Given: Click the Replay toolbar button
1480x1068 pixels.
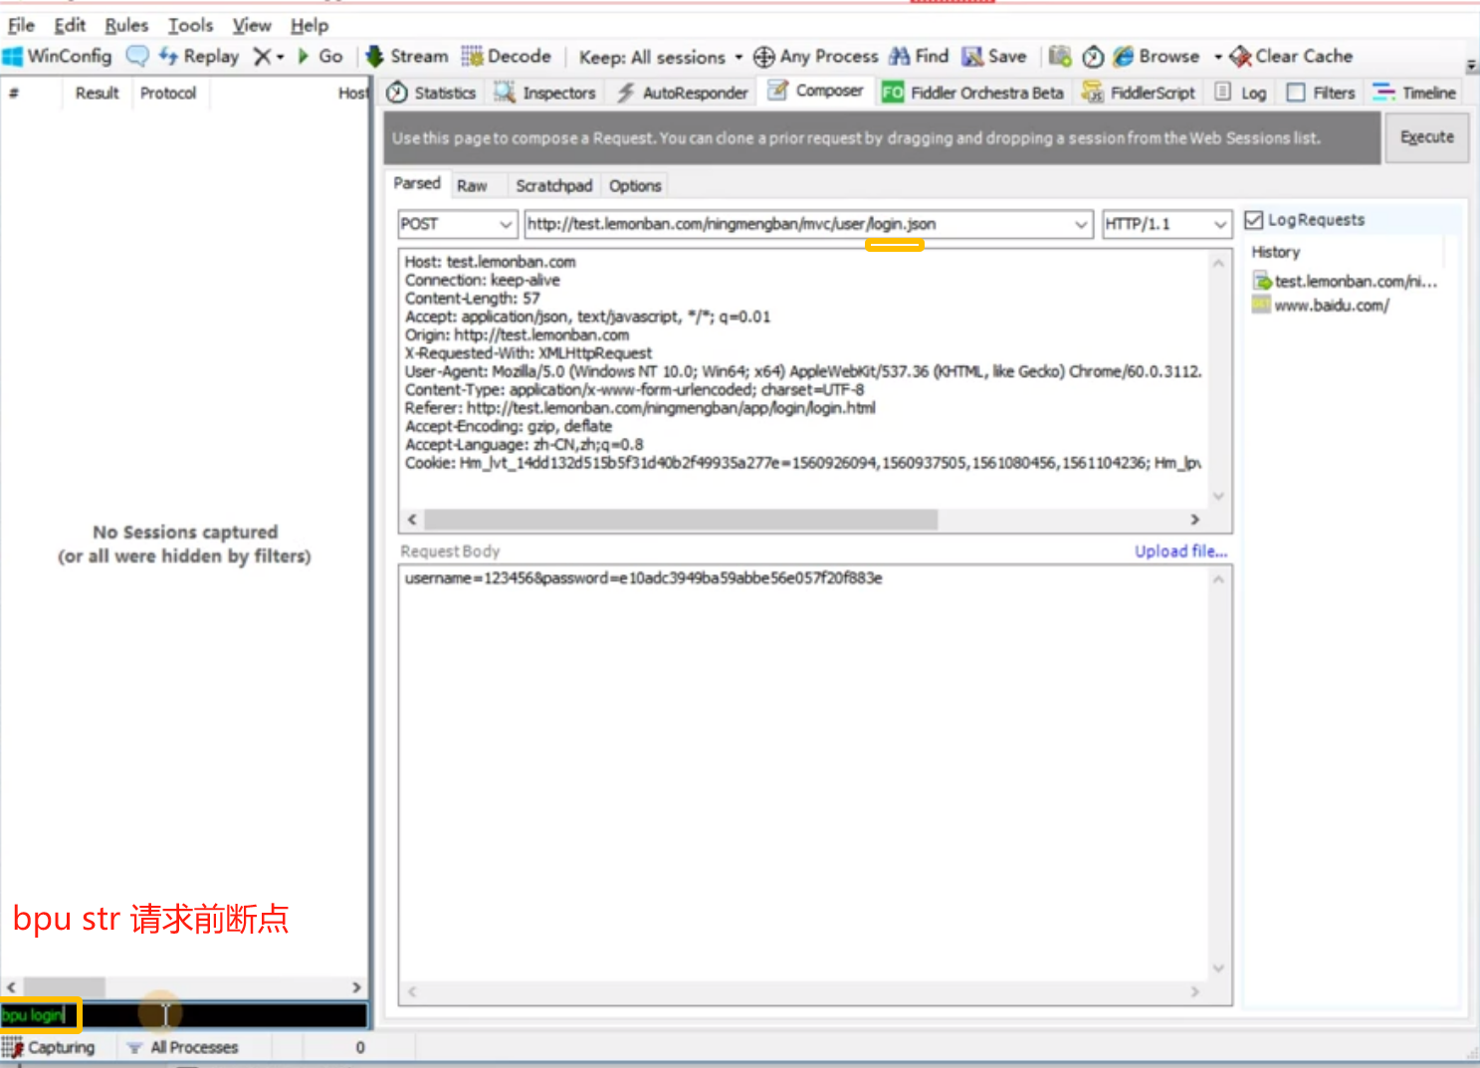Looking at the screenshot, I should click(x=199, y=57).
